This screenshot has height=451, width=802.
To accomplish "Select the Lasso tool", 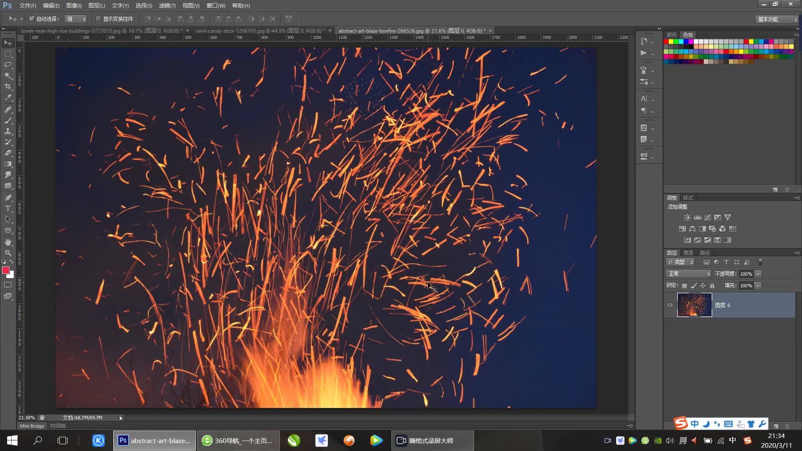I will point(8,65).
